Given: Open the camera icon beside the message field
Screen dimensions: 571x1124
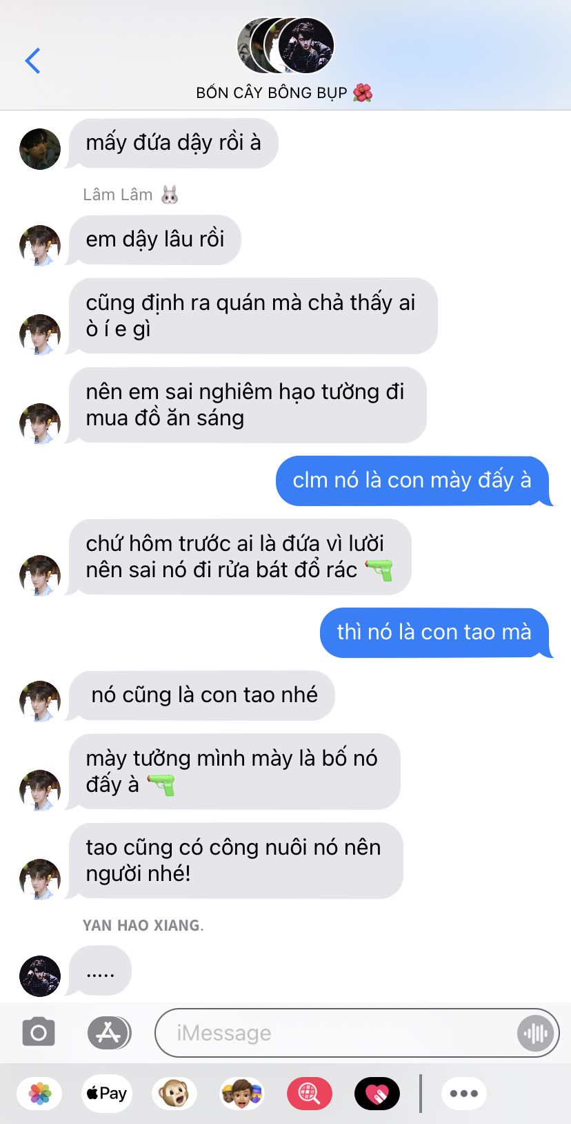Looking at the screenshot, I should pos(39,1033).
